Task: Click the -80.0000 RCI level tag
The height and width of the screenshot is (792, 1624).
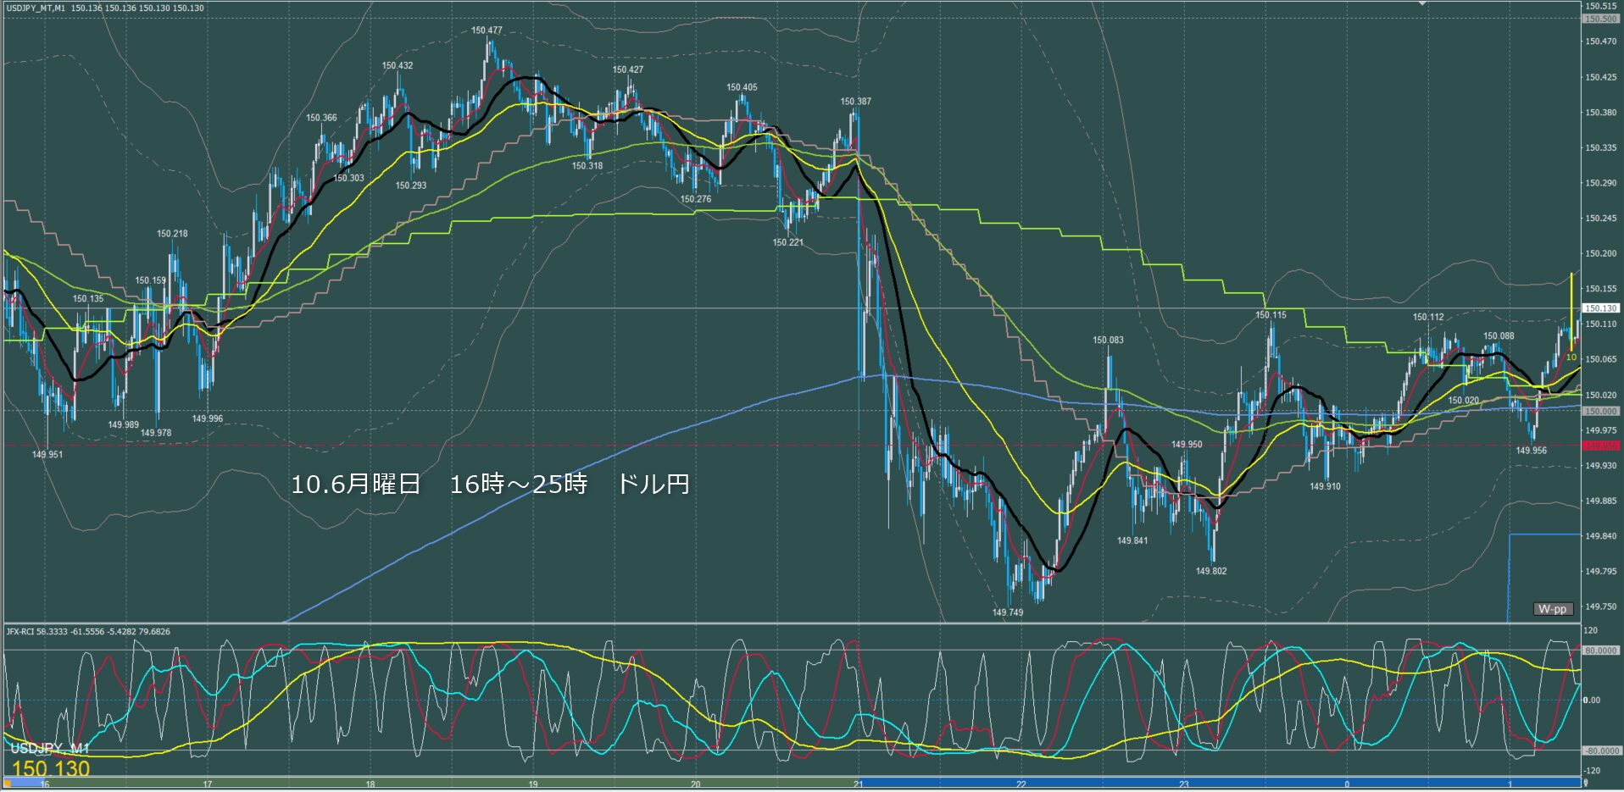Action: pos(1600,750)
